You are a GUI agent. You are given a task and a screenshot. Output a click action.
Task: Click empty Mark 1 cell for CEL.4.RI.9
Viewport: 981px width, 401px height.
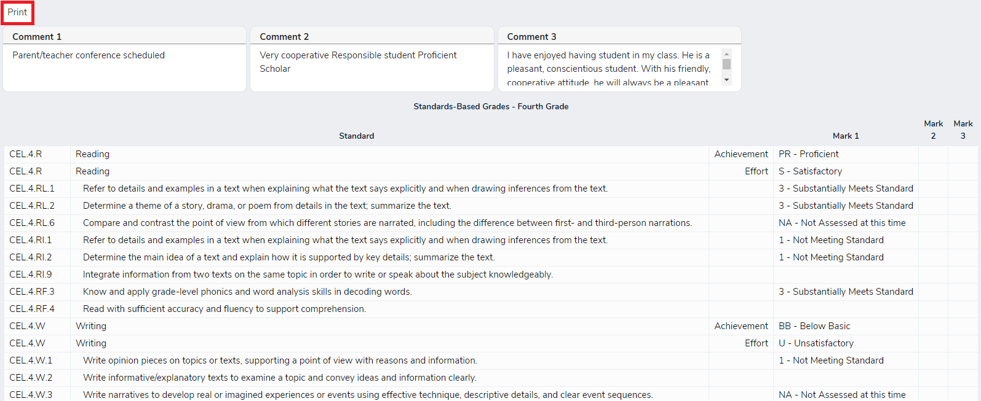845,274
